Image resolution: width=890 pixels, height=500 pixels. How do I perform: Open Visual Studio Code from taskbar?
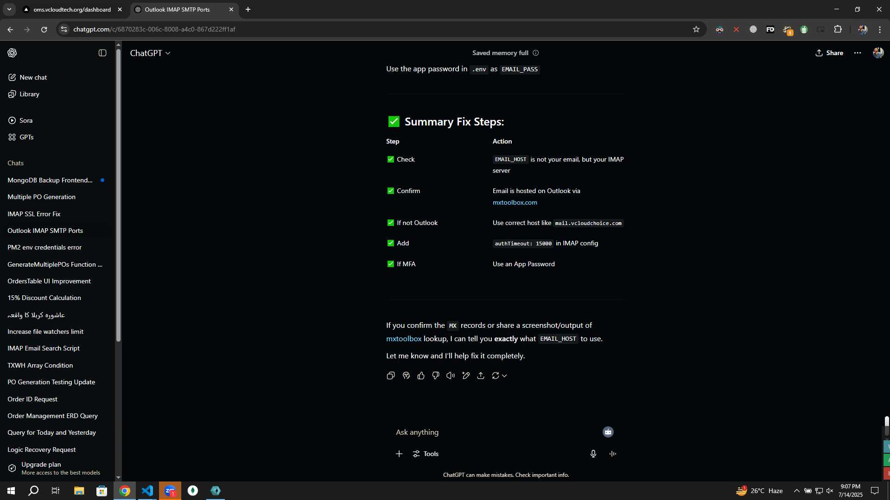(147, 491)
